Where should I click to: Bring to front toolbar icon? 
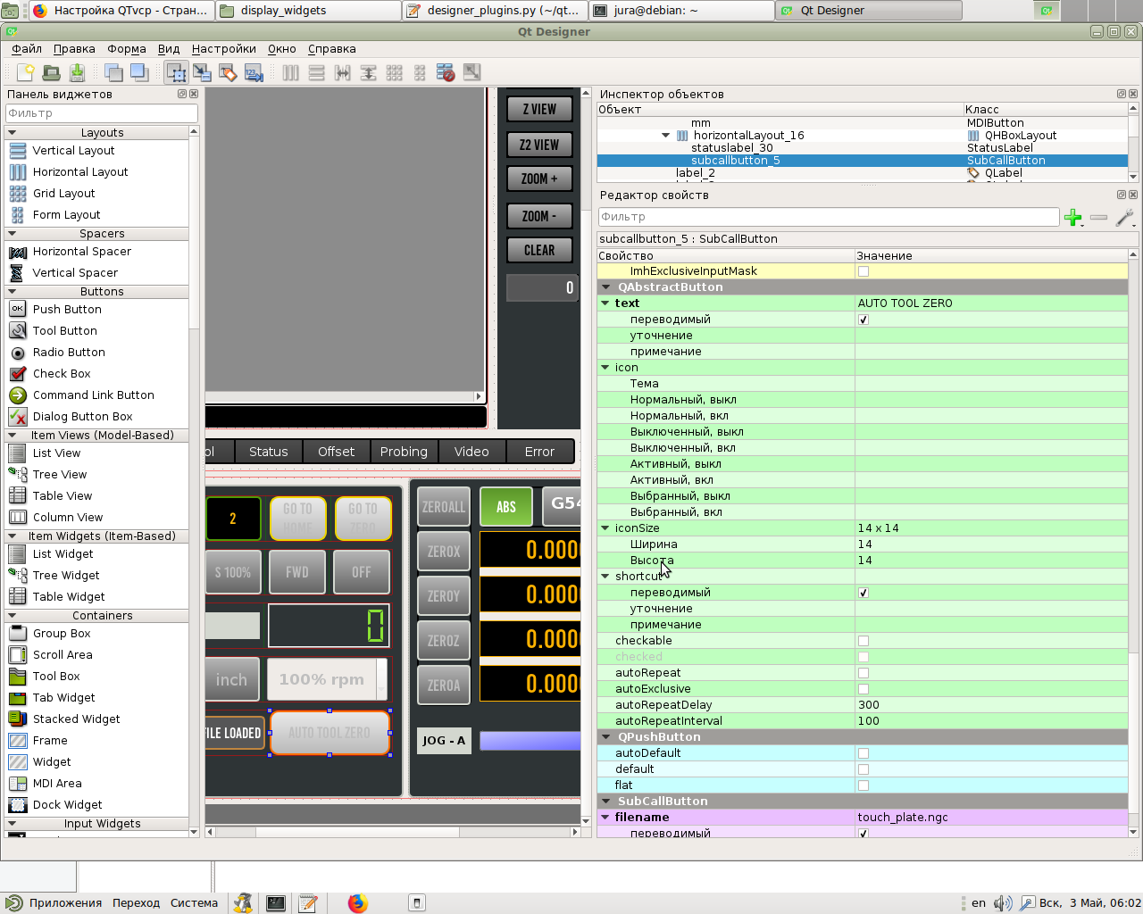click(139, 72)
